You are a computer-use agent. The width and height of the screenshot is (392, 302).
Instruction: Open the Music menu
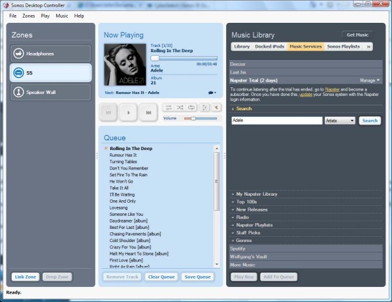click(x=62, y=16)
